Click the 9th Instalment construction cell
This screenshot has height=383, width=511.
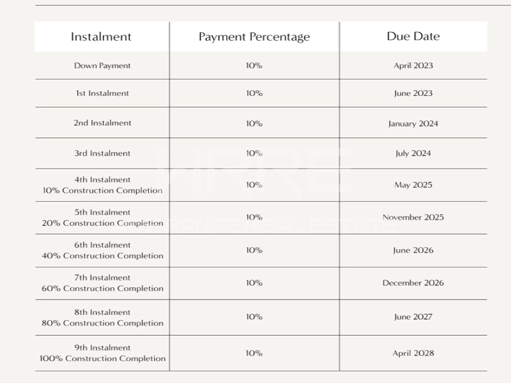[102, 353]
